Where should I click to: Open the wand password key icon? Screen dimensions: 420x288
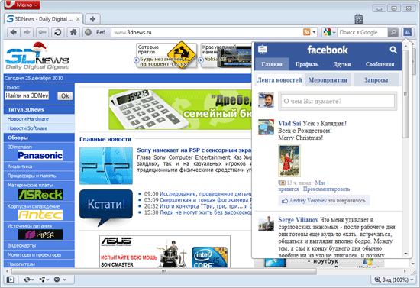tap(42, 32)
